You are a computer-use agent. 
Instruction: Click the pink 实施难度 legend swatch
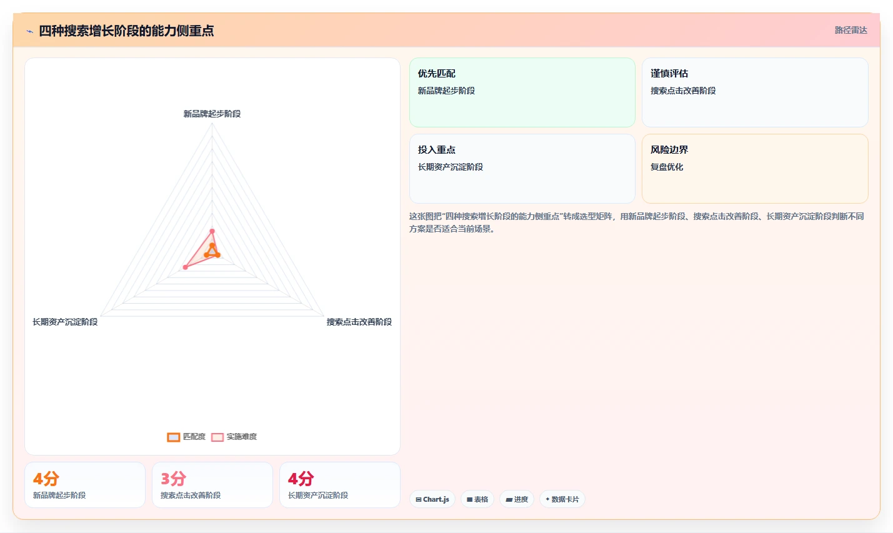pyautogui.click(x=217, y=437)
